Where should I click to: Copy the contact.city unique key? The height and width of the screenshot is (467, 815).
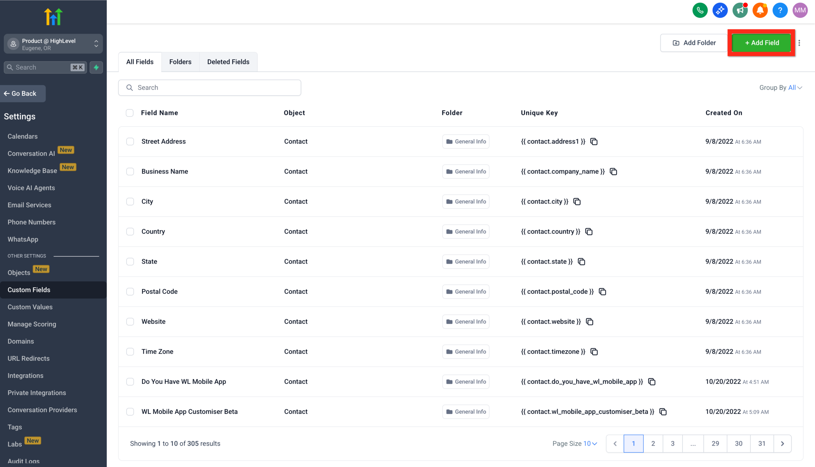pyautogui.click(x=577, y=202)
